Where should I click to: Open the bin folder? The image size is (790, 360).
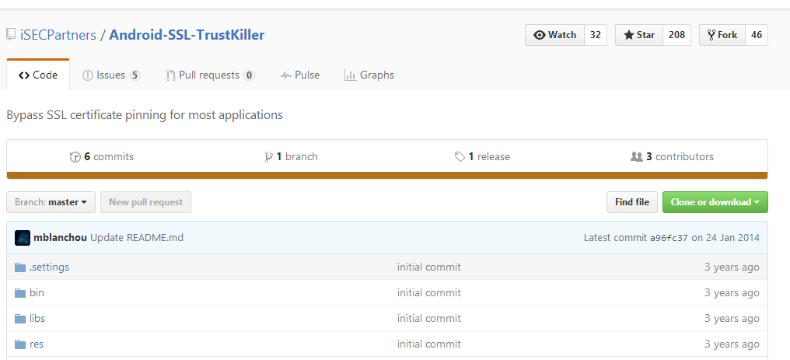37,293
